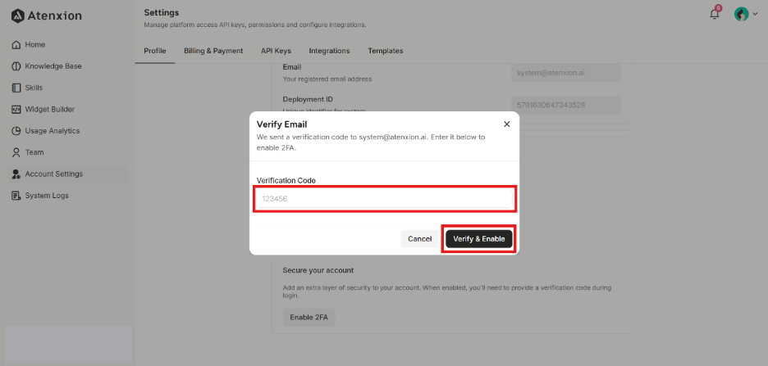The image size is (768, 366).
Task: Click the Knowledge Base label
Action: click(53, 66)
